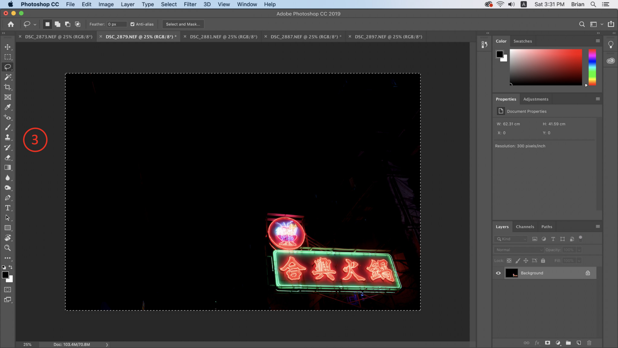Select the Clone Stamp tool
Screen dimensions: 618x348
8,137
